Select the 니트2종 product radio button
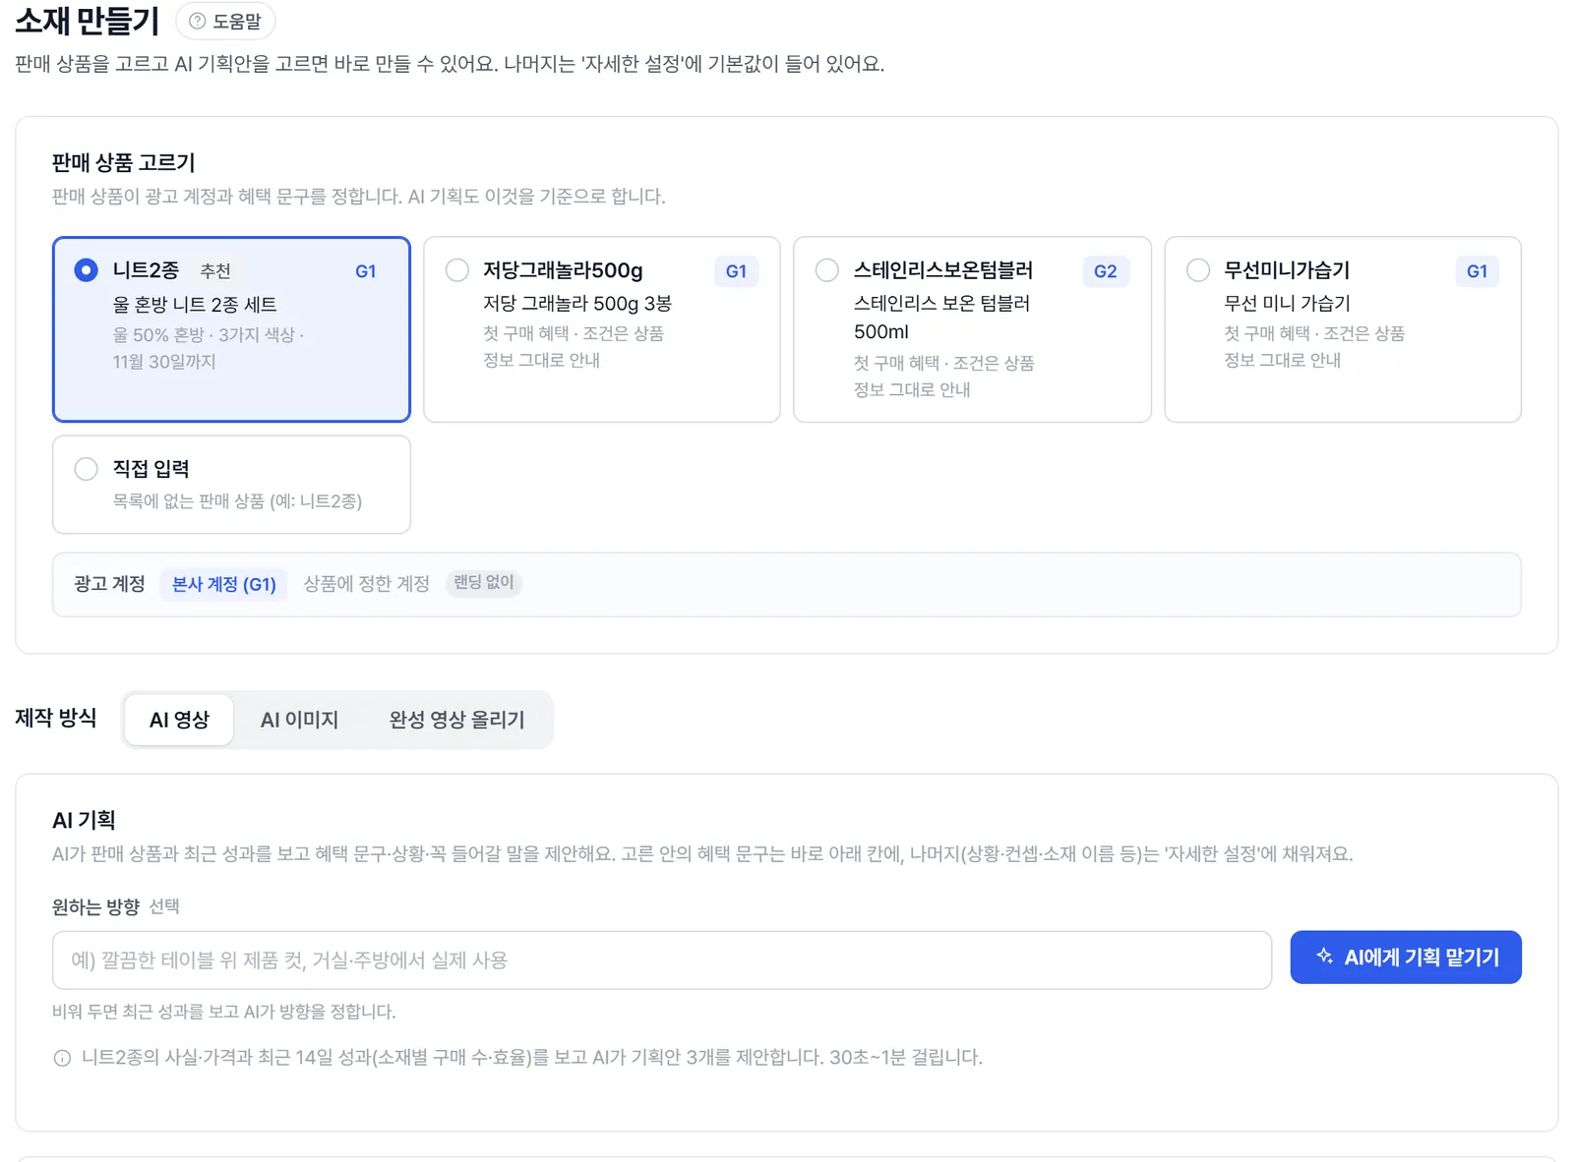Image resolution: width=1574 pixels, height=1162 pixels. point(87,269)
